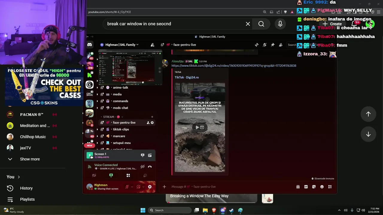Open the Digi24 TikTok link URL

pyautogui.click(x=234, y=66)
